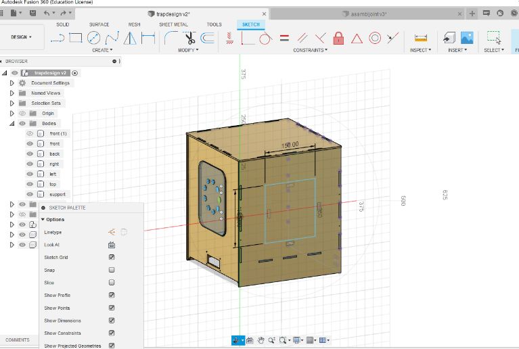519x349 pixels.
Task: Enable the Snap checkbox
Action: click(112, 270)
